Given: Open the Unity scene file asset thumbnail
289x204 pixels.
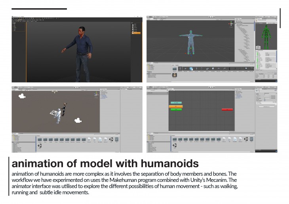Looking at the screenshot, I should tap(246, 140).
